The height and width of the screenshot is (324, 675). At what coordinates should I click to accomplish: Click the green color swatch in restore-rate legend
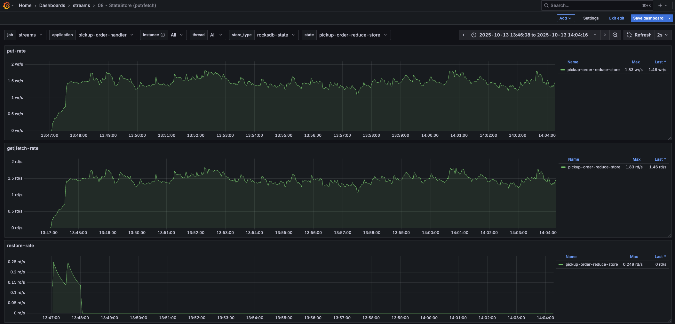point(561,264)
